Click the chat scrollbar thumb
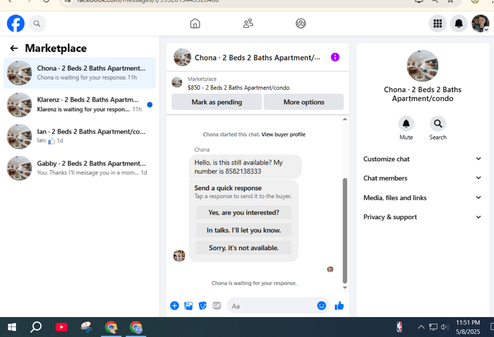 345,231
